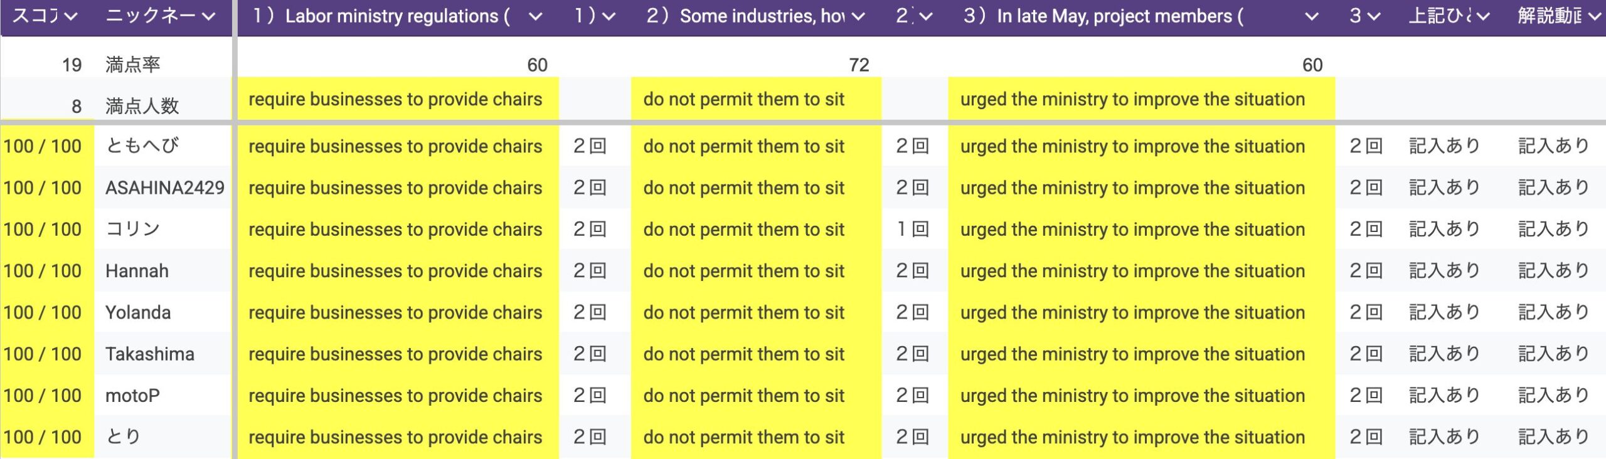The height and width of the screenshot is (459, 1606).
Task: Click Yolanda's 100 / 100 score cell
Action: point(43,312)
